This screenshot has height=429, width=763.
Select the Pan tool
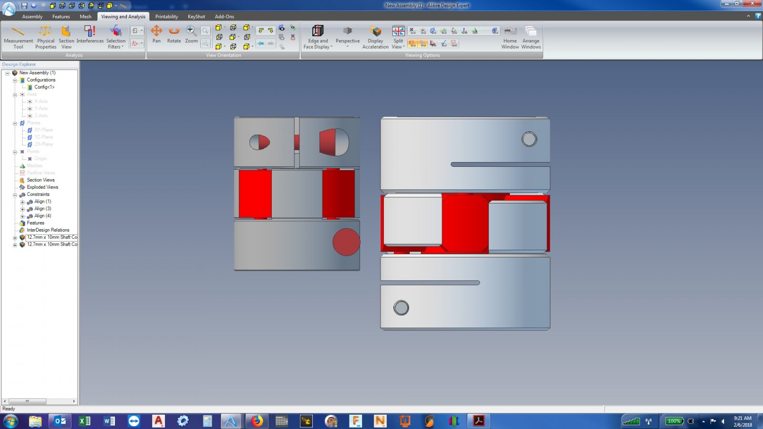click(x=156, y=34)
